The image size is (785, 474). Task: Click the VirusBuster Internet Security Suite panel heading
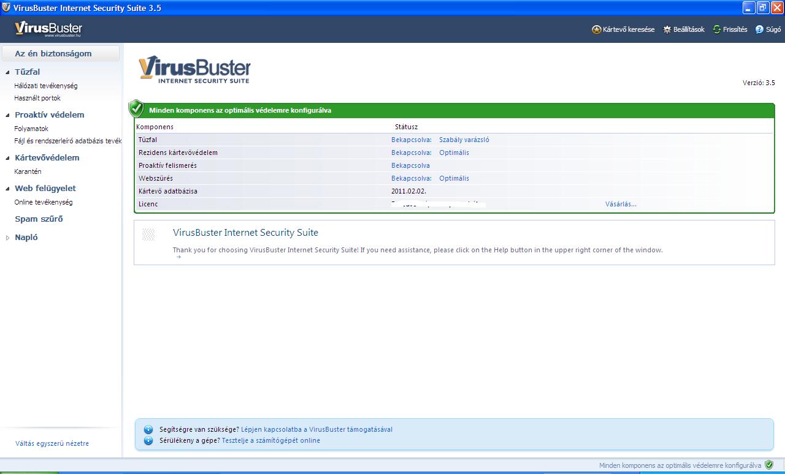point(245,233)
